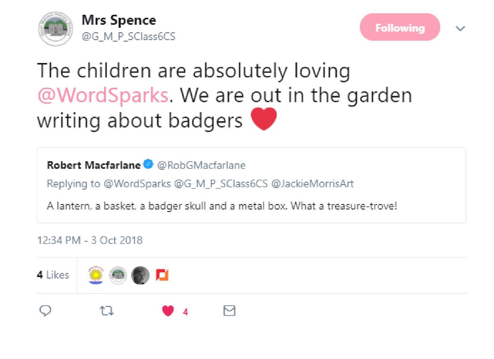The image size is (494, 359).
Task: Click the school logo liker avatar
Action: tap(118, 275)
